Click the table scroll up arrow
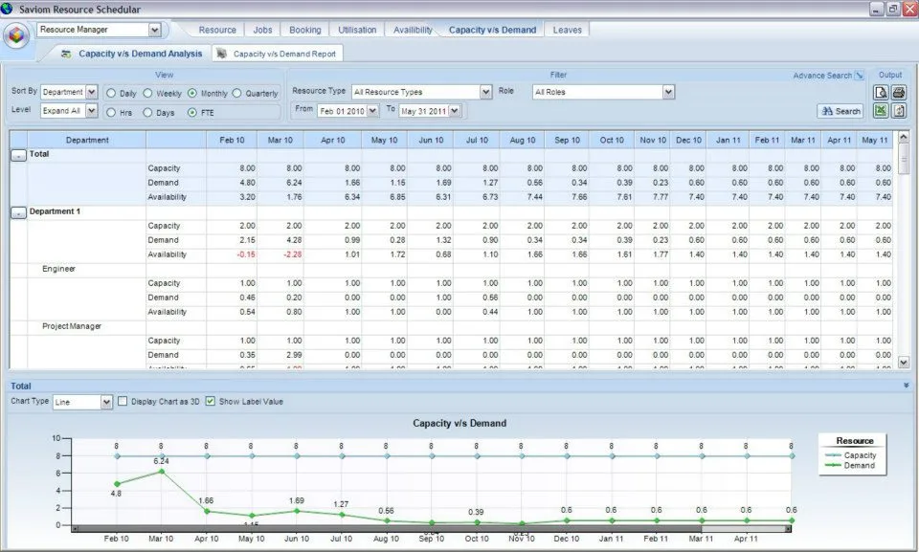The height and width of the screenshot is (552, 919). [903, 137]
